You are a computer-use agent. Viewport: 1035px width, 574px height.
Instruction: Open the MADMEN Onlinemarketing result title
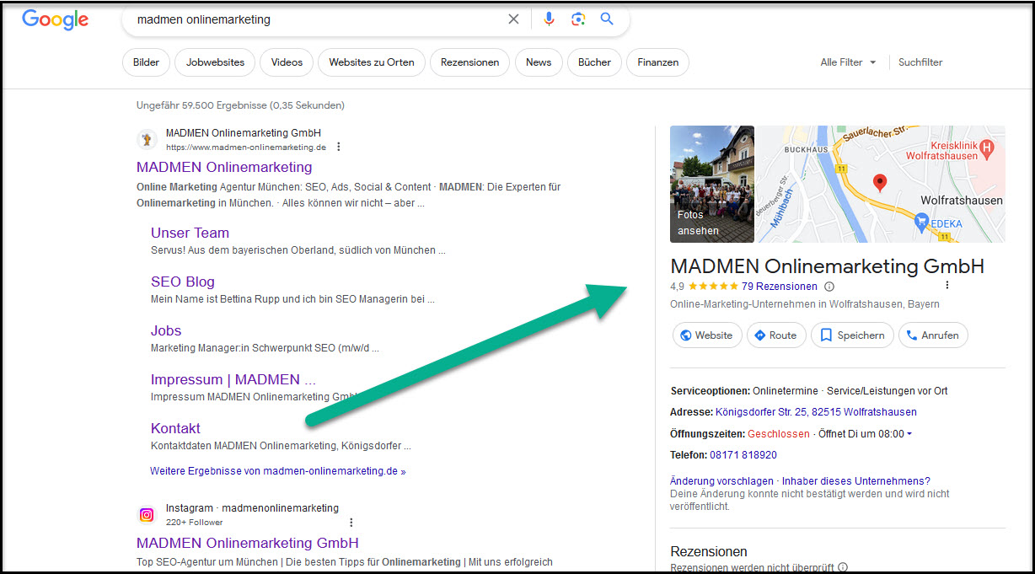[224, 167]
